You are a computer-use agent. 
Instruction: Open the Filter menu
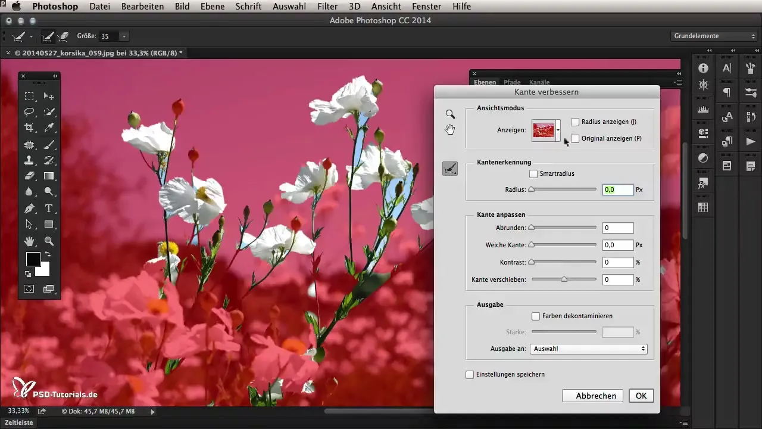point(327,7)
